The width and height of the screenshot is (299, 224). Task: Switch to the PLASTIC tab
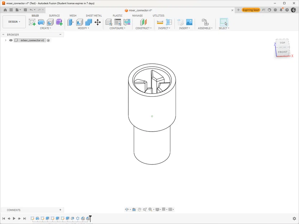[x=118, y=16]
